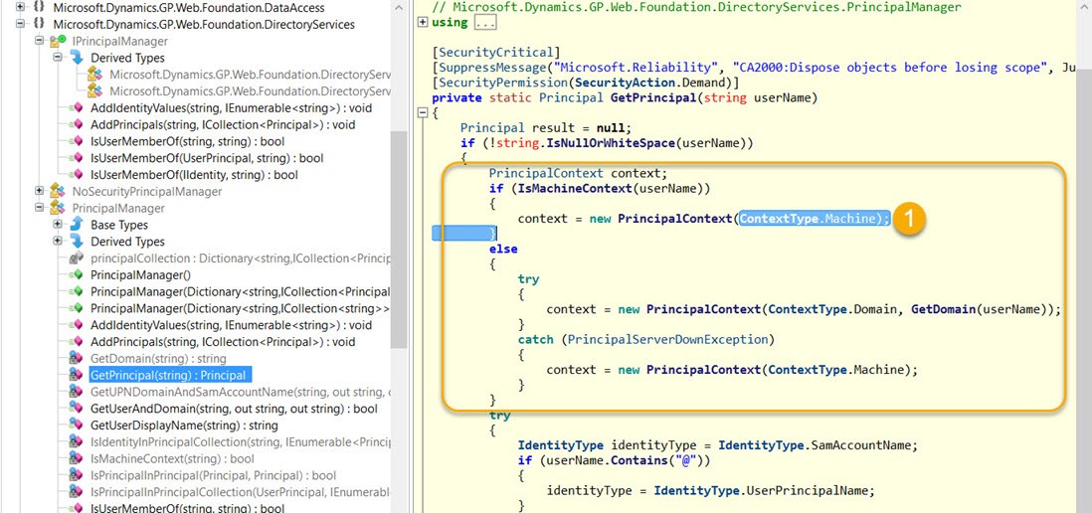Select GetUserAndDomain(string, out string, out string)
This screenshot has width=1092, height=513.
[234, 409]
